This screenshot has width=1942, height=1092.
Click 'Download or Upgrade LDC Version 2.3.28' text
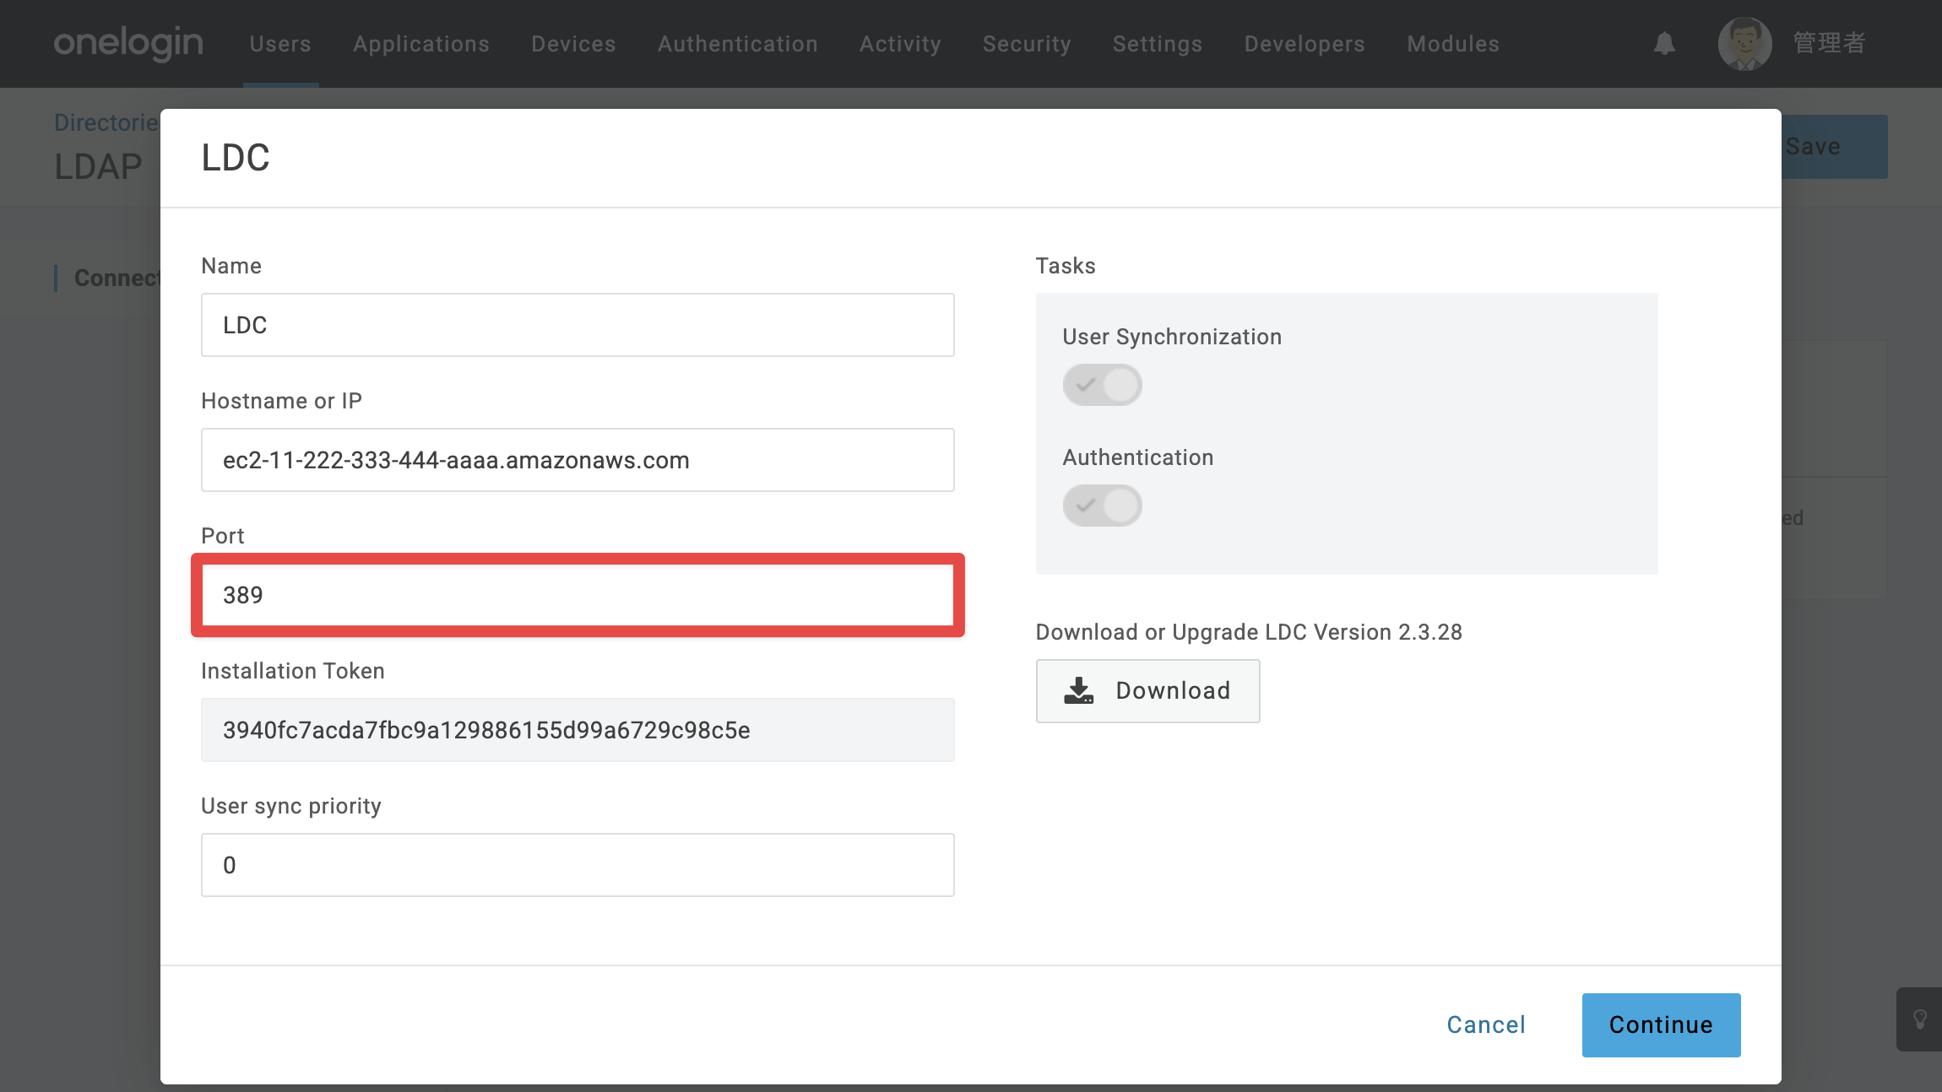(1249, 632)
